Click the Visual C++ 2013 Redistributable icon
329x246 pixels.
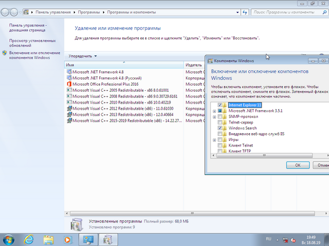coord(69,114)
